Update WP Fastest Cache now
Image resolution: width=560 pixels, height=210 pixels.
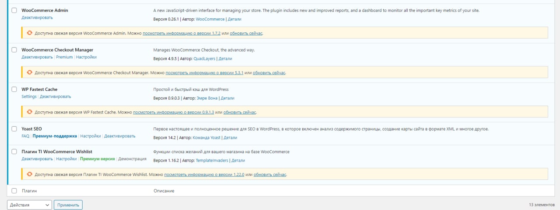240,112
